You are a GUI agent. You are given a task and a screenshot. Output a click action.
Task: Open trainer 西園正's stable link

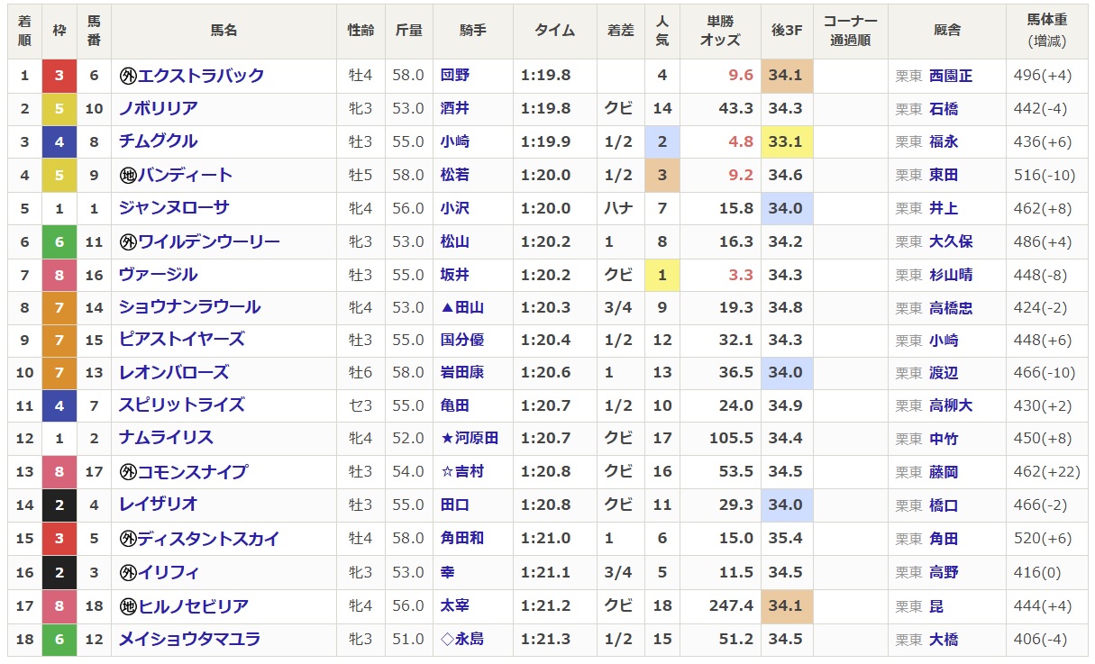[x=950, y=76]
